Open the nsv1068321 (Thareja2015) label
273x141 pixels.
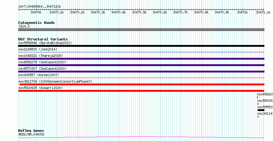tap(40, 56)
